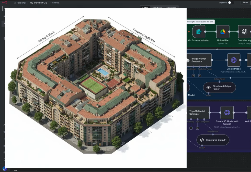Click the person icon beside Personal
Screen dimensions: 251x172
point(15,3)
